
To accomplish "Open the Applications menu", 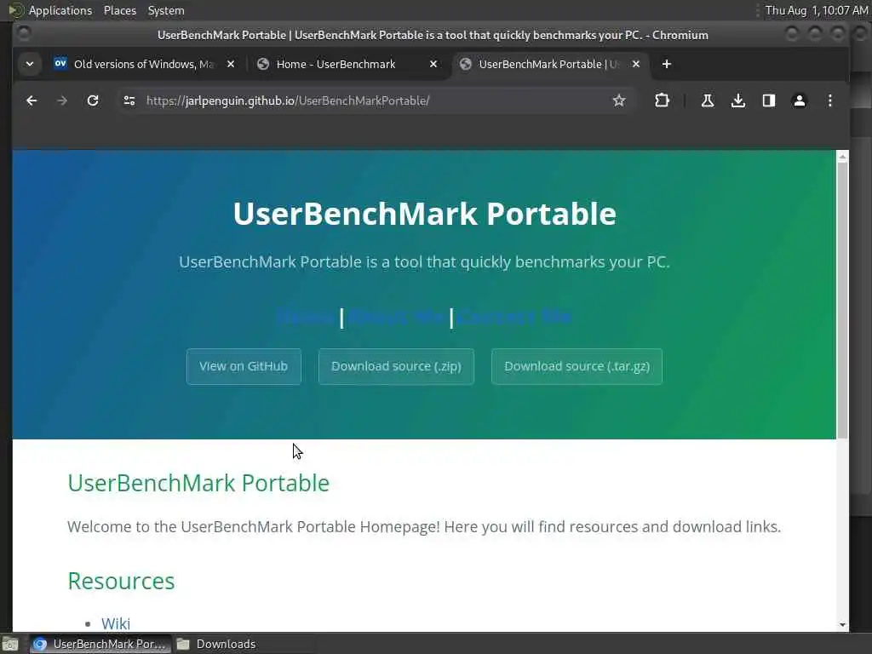I will point(60,10).
